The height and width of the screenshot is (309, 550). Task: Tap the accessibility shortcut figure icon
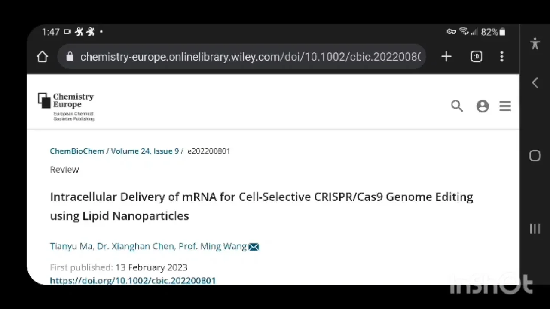tap(535, 43)
